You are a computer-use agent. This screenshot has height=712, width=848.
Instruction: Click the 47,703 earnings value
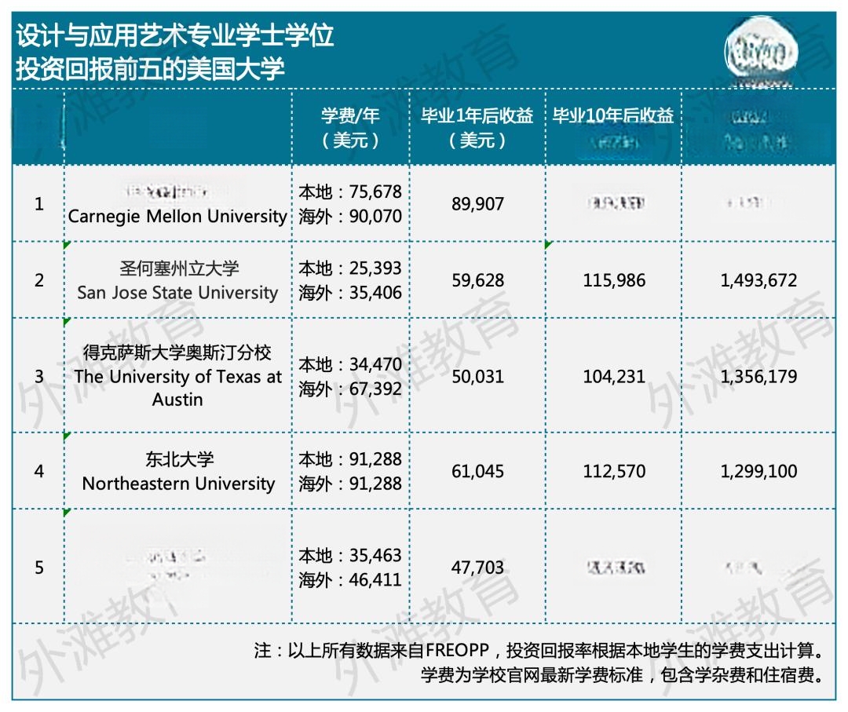point(477,567)
